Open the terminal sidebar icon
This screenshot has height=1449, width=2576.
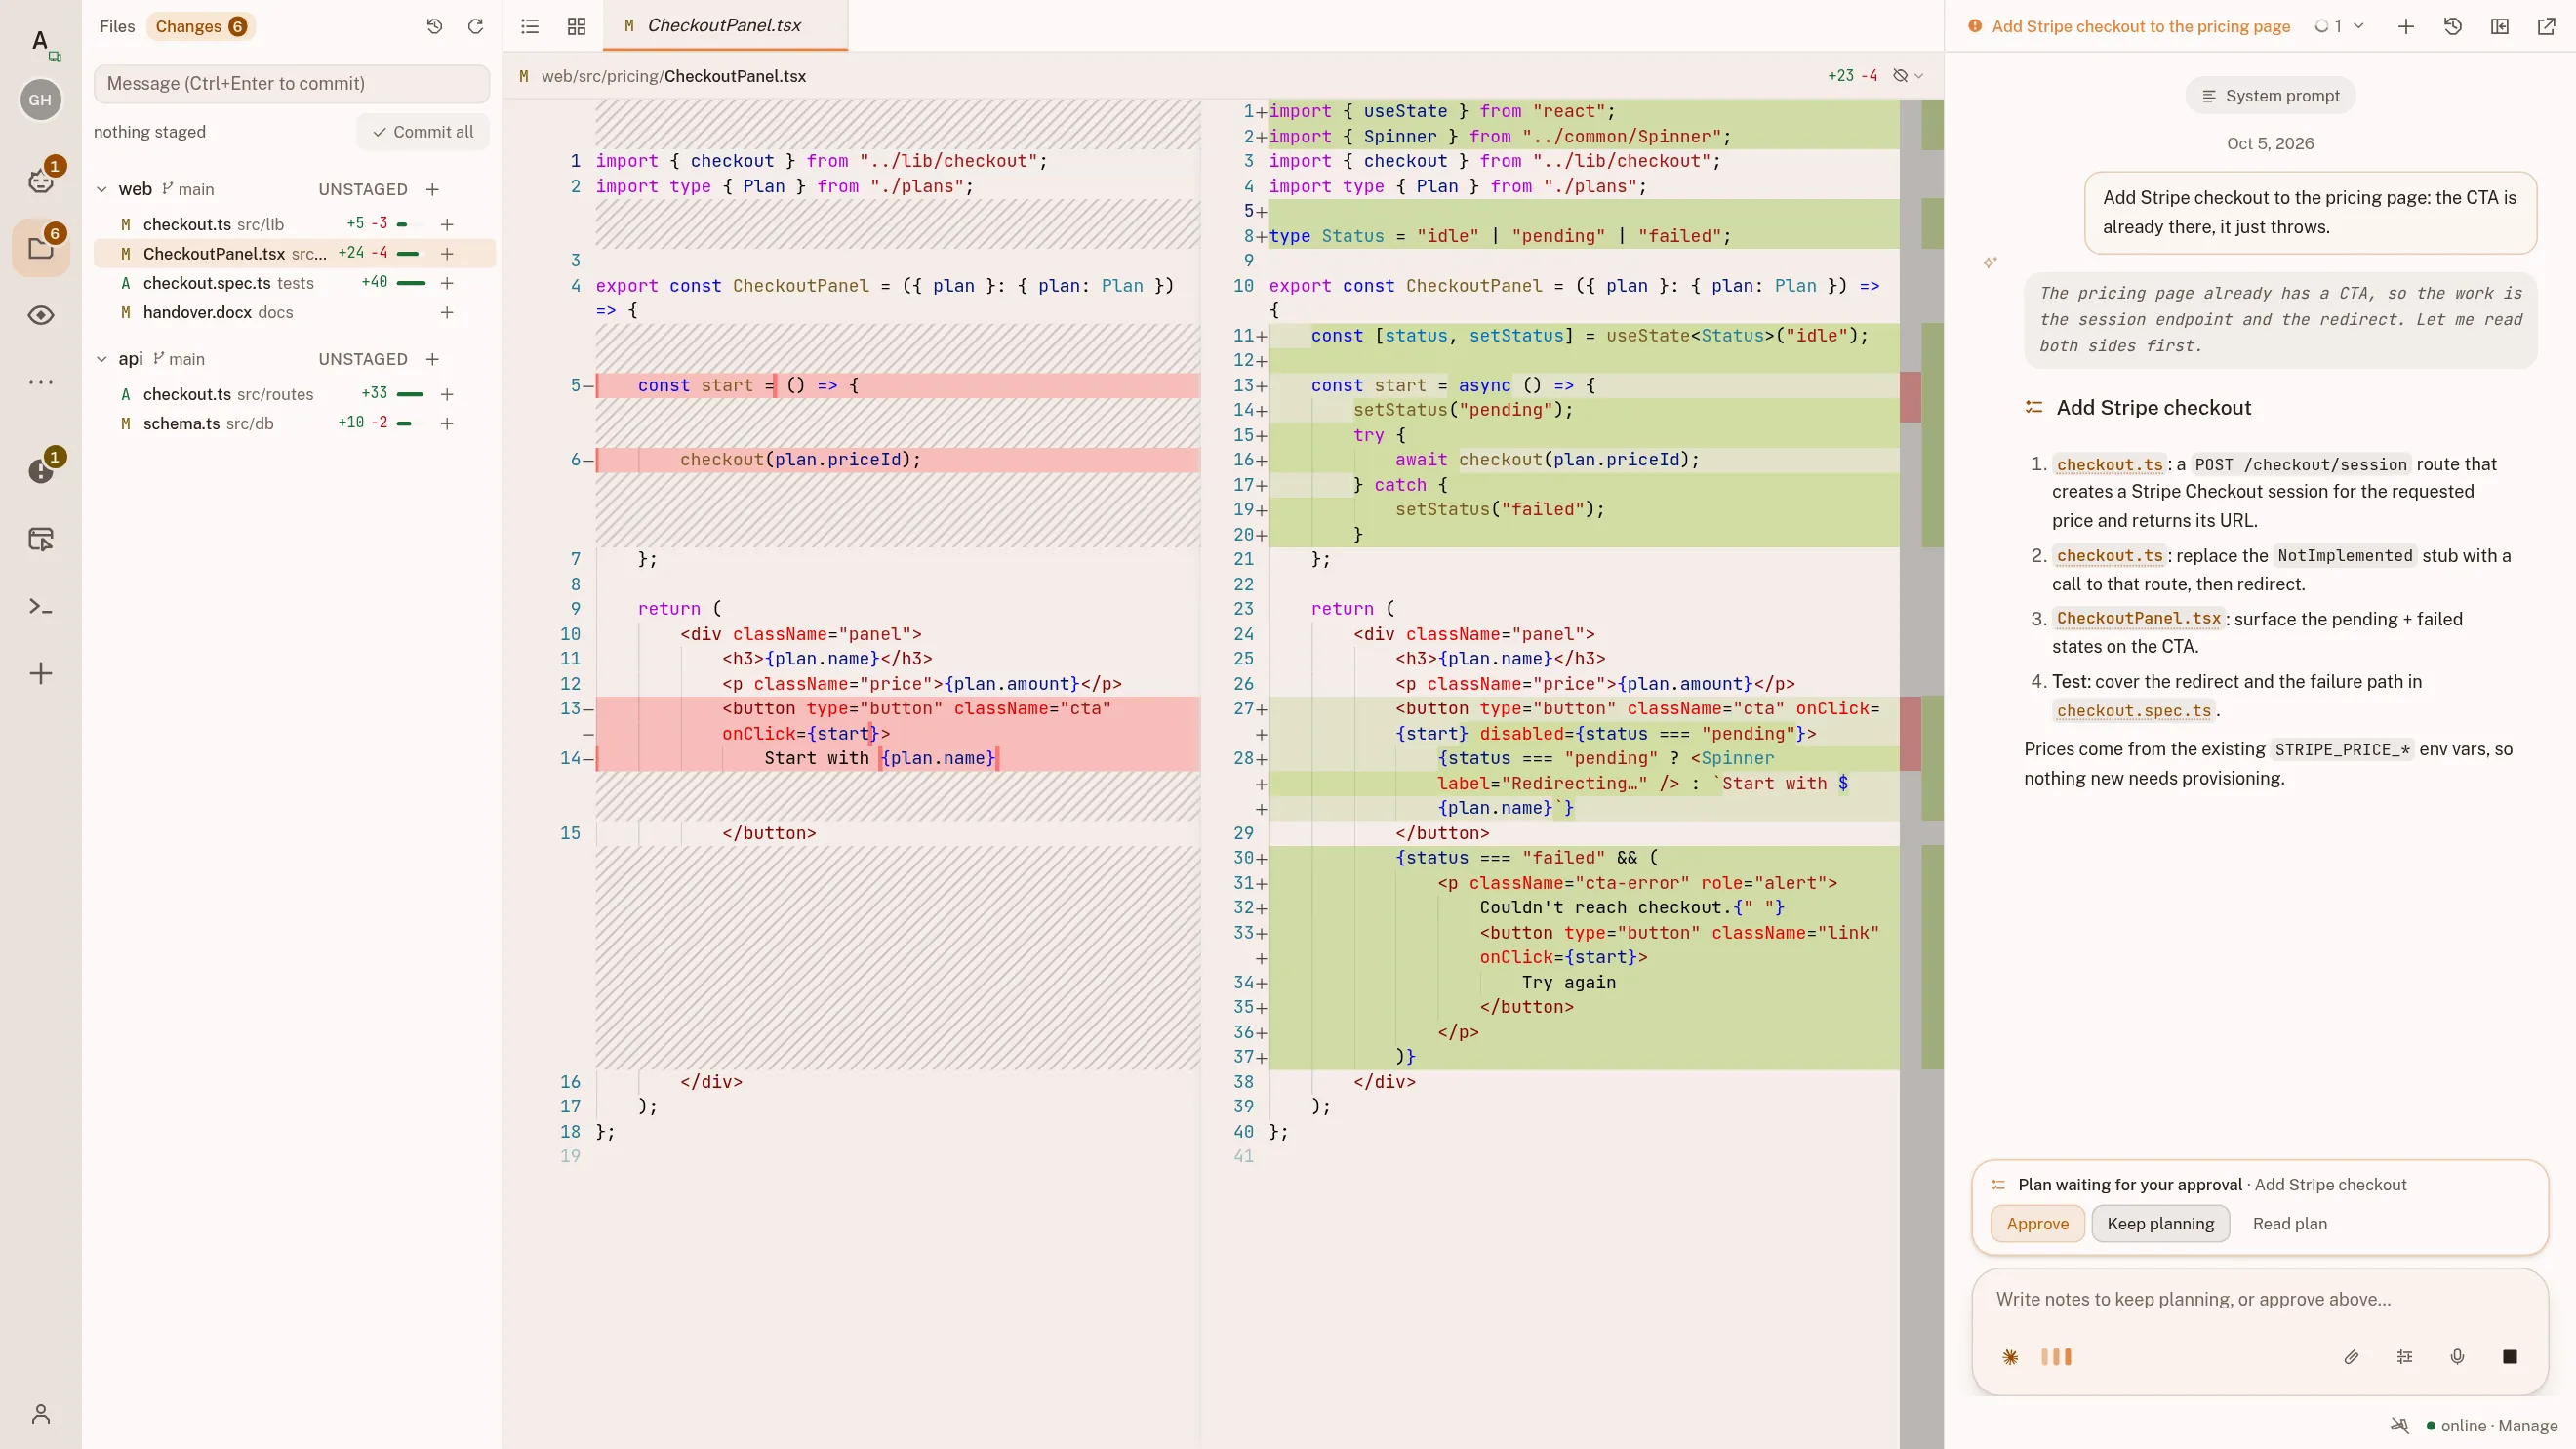tap(41, 606)
